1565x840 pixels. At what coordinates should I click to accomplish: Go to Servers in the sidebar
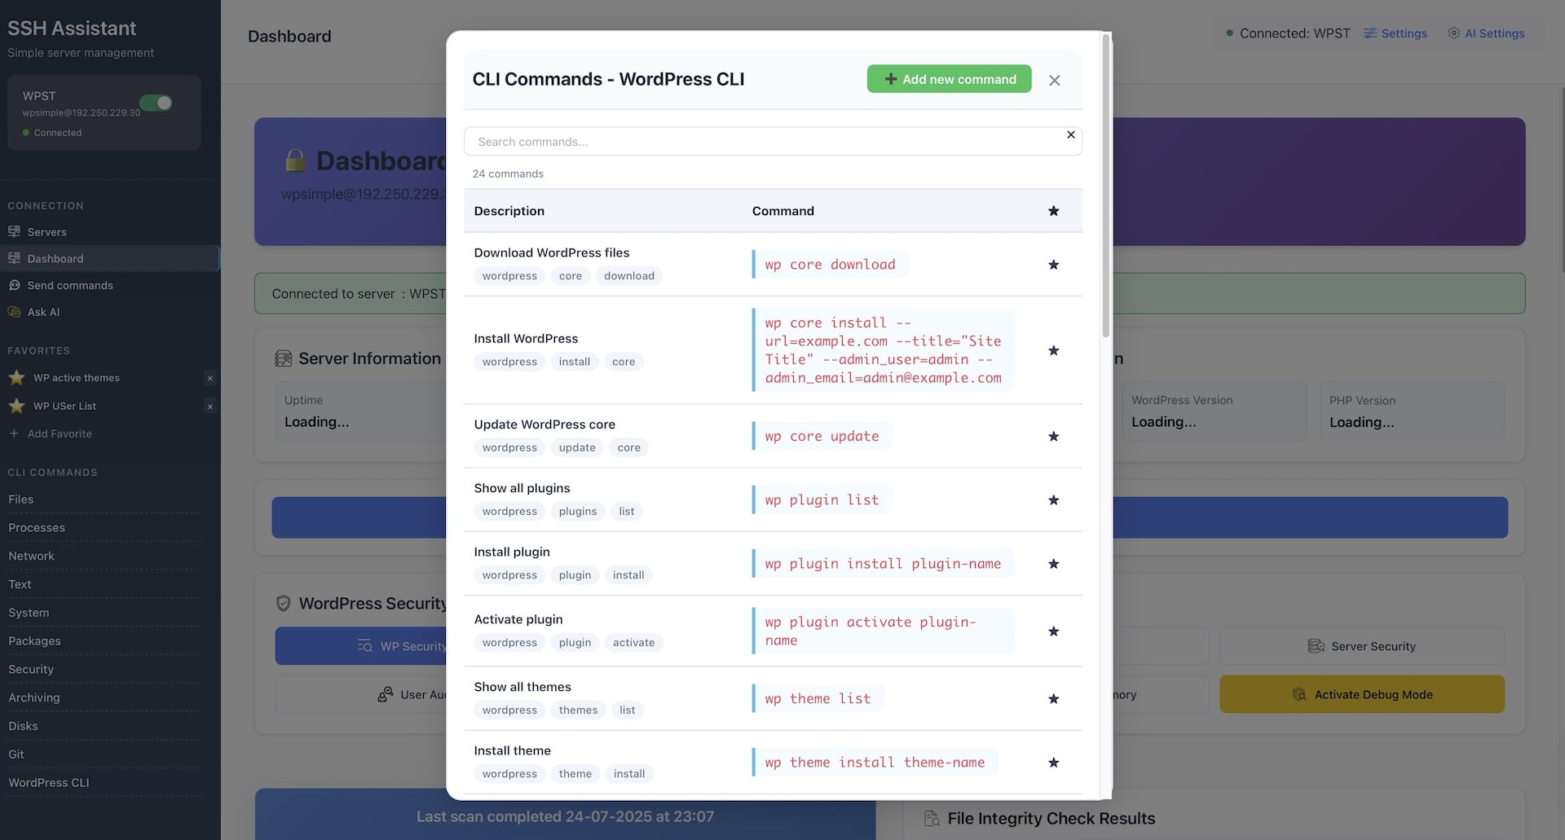46,232
